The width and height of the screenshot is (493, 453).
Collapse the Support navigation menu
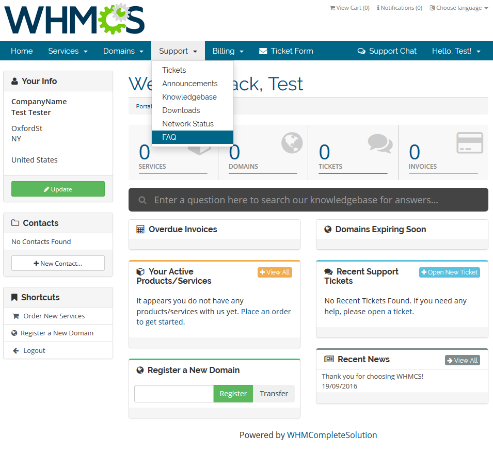[178, 51]
